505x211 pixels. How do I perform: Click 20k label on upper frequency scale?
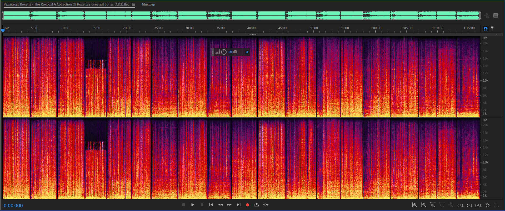[486, 43]
